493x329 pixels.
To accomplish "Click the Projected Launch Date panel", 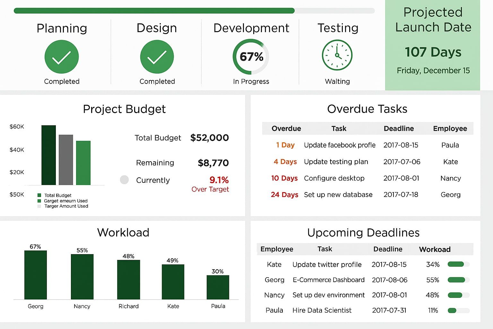I will click(432, 45).
